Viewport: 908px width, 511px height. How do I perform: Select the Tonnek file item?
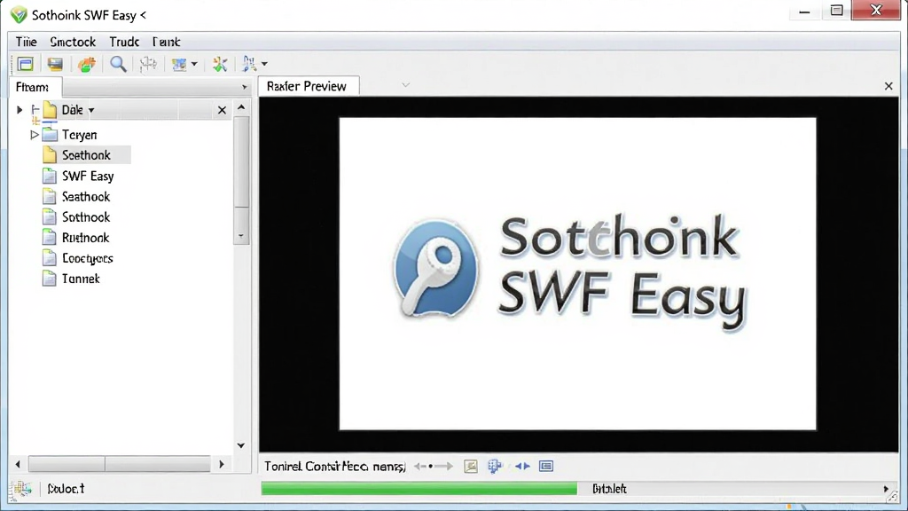pyautogui.click(x=81, y=279)
